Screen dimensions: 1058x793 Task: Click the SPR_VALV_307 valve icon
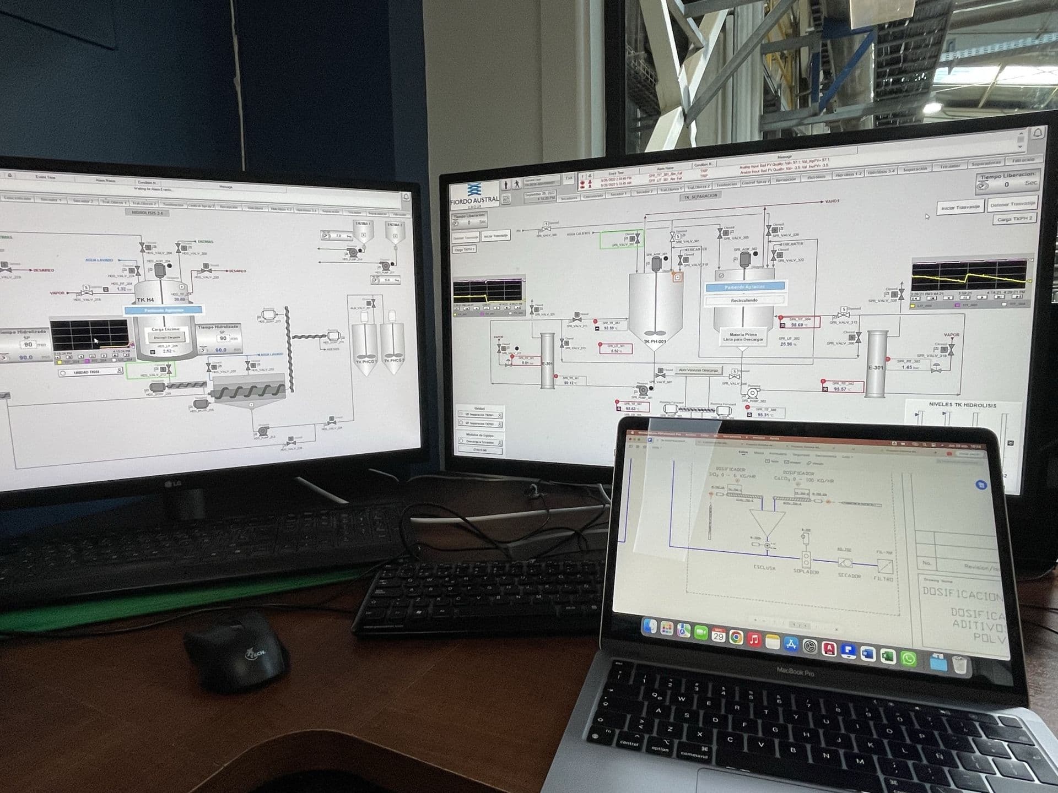point(660,376)
